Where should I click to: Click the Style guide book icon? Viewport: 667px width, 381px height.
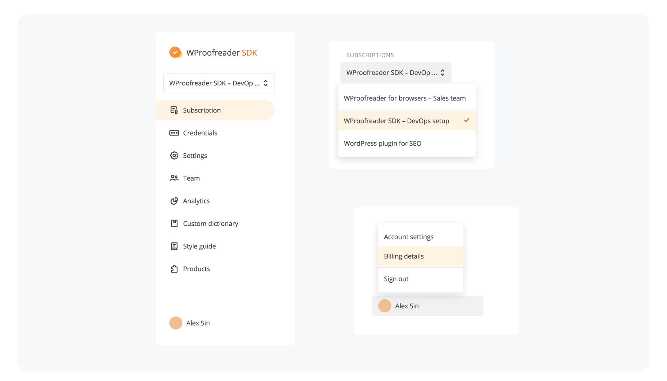174,246
